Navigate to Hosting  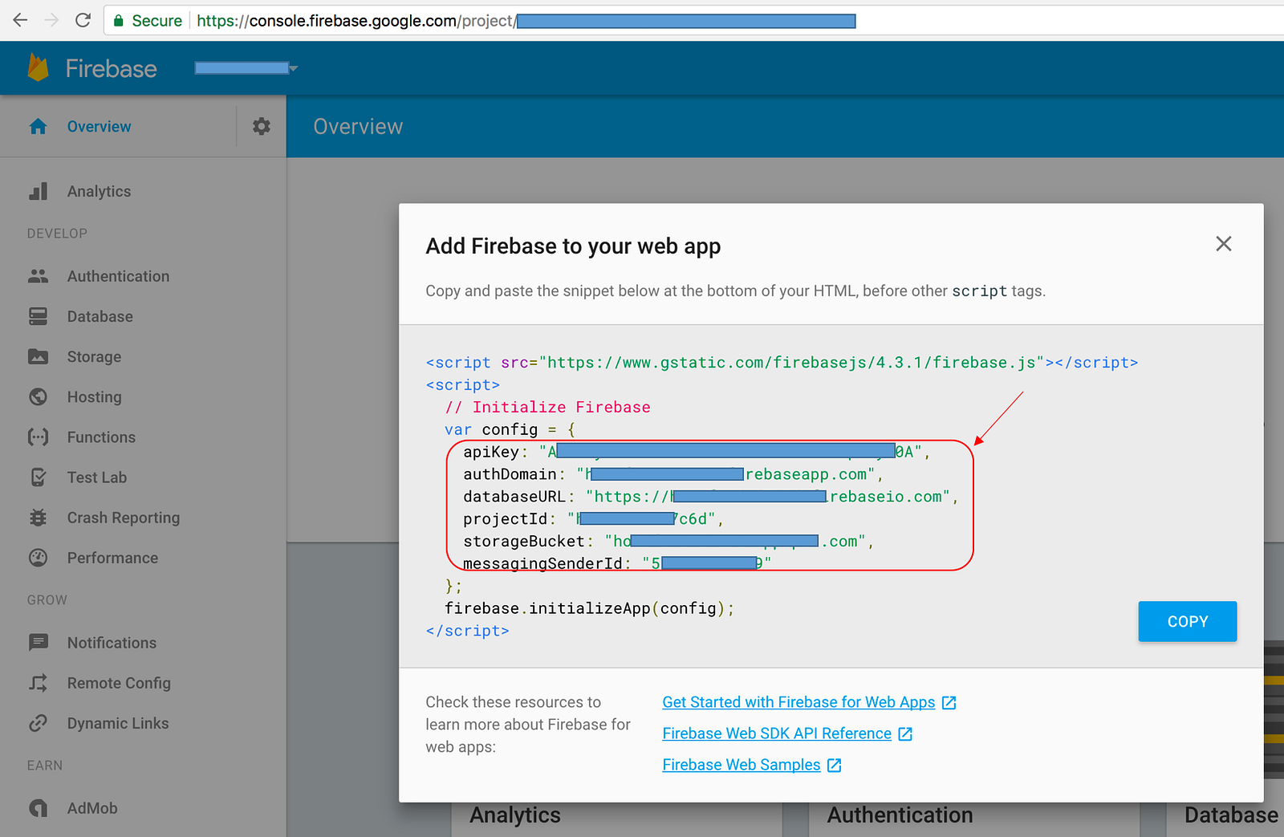pos(94,396)
